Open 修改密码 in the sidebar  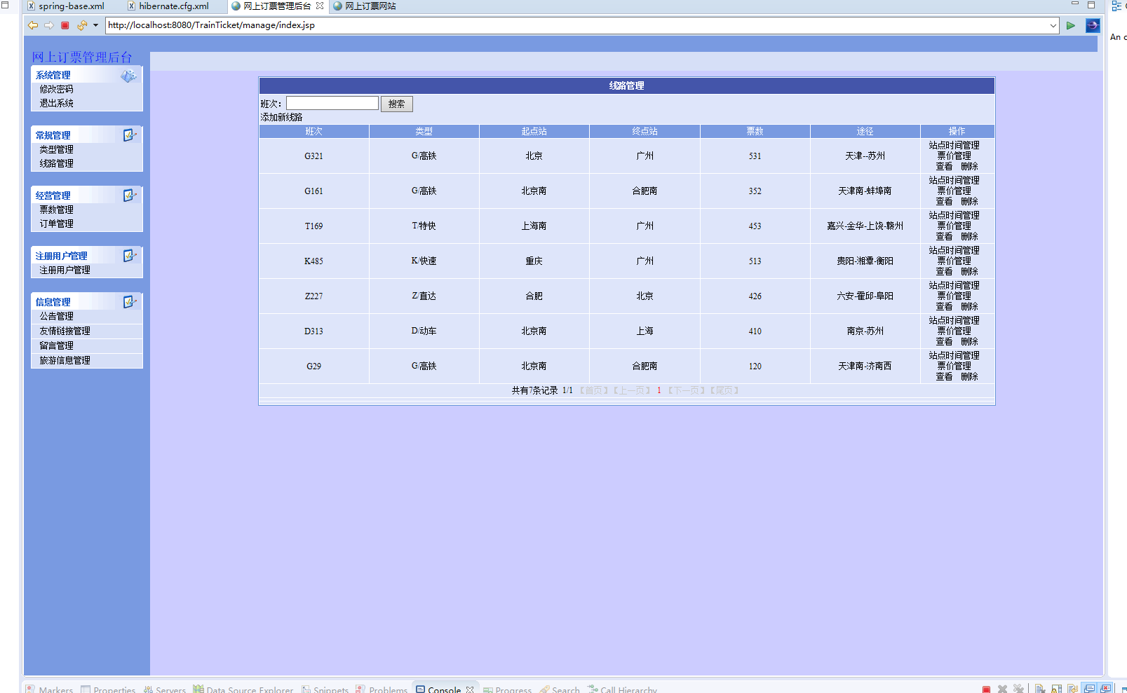click(x=56, y=89)
